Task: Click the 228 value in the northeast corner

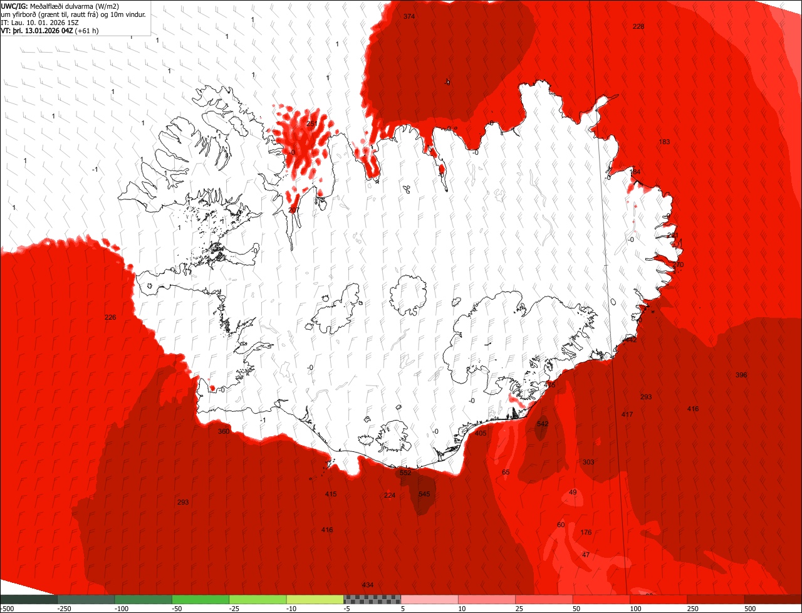Action: tap(638, 26)
